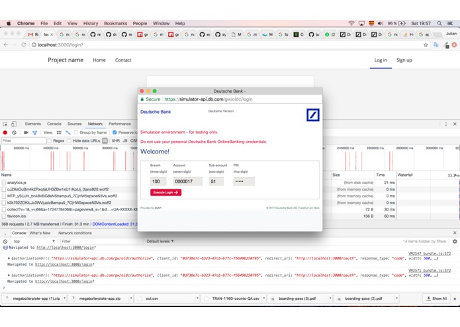Image resolution: width=460 pixels, height=327 pixels.
Task: Click the network Filter text box
Action: (x=23, y=141)
